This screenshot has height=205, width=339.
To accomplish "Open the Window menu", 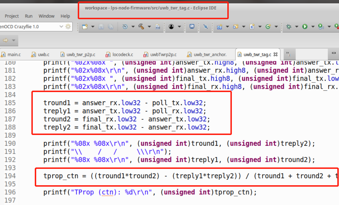I will click(x=46, y=16).
